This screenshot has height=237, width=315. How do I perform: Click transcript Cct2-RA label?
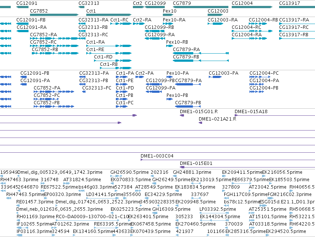pos(142,20)
